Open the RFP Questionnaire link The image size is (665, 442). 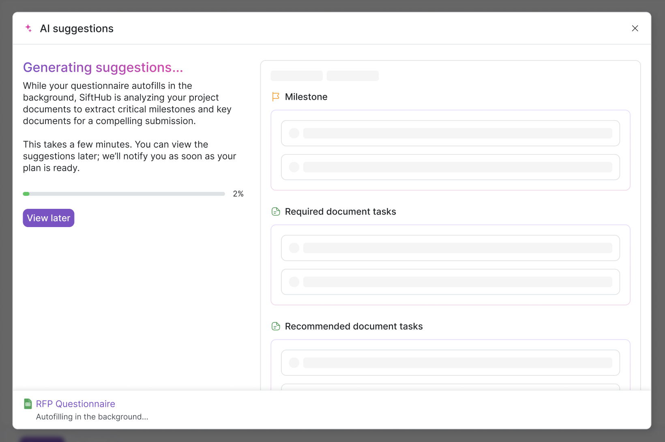[x=75, y=404]
